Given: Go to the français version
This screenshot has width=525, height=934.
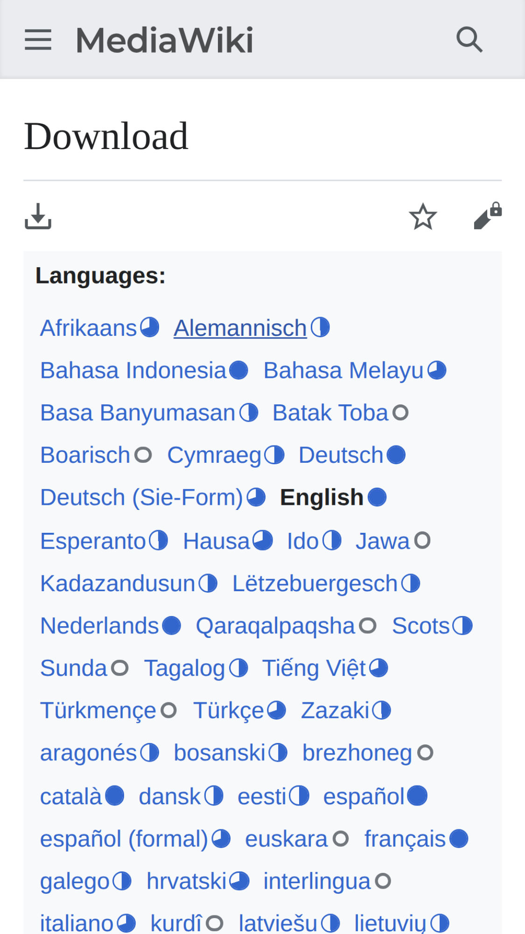Looking at the screenshot, I should tap(405, 839).
